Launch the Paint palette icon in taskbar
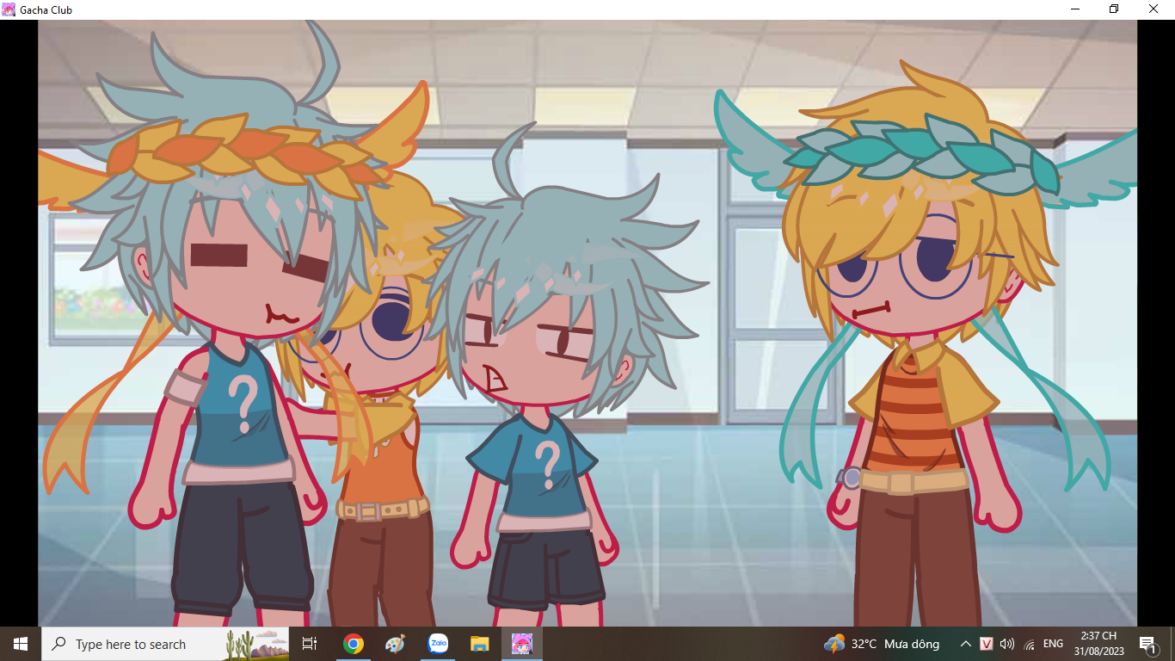The height and width of the screenshot is (661, 1175). click(x=395, y=644)
